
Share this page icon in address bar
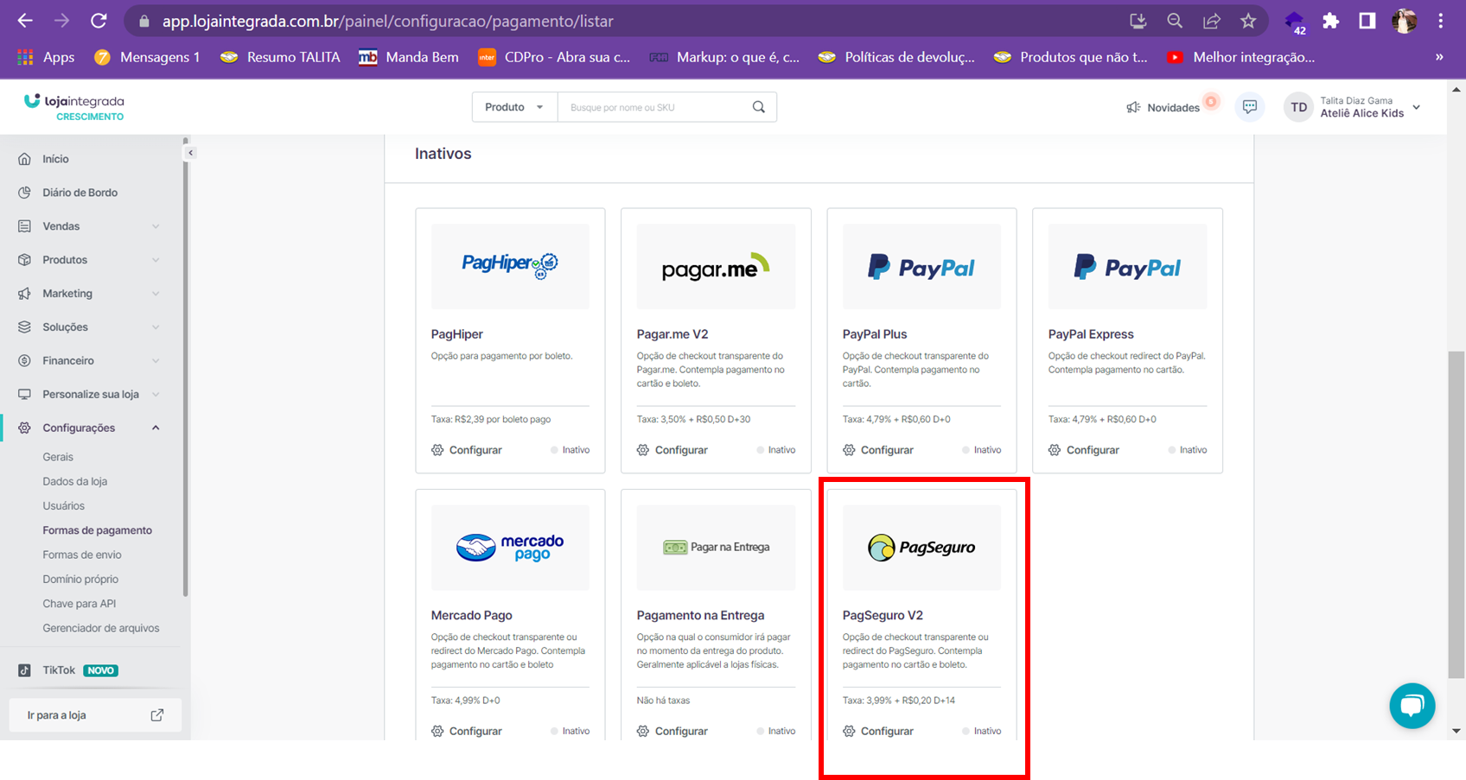tap(1212, 21)
